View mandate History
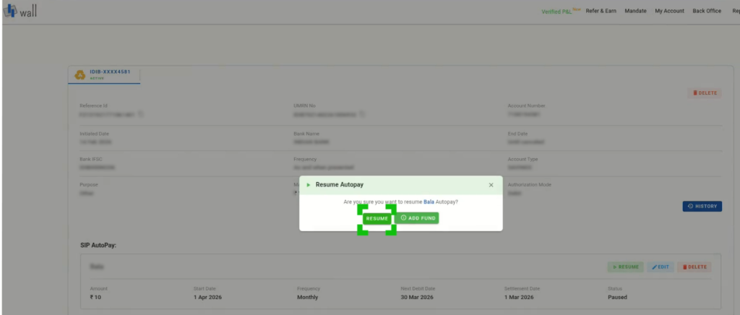This screenshot has width=740, height=315. pyautogui.click(x=702, y=206)
